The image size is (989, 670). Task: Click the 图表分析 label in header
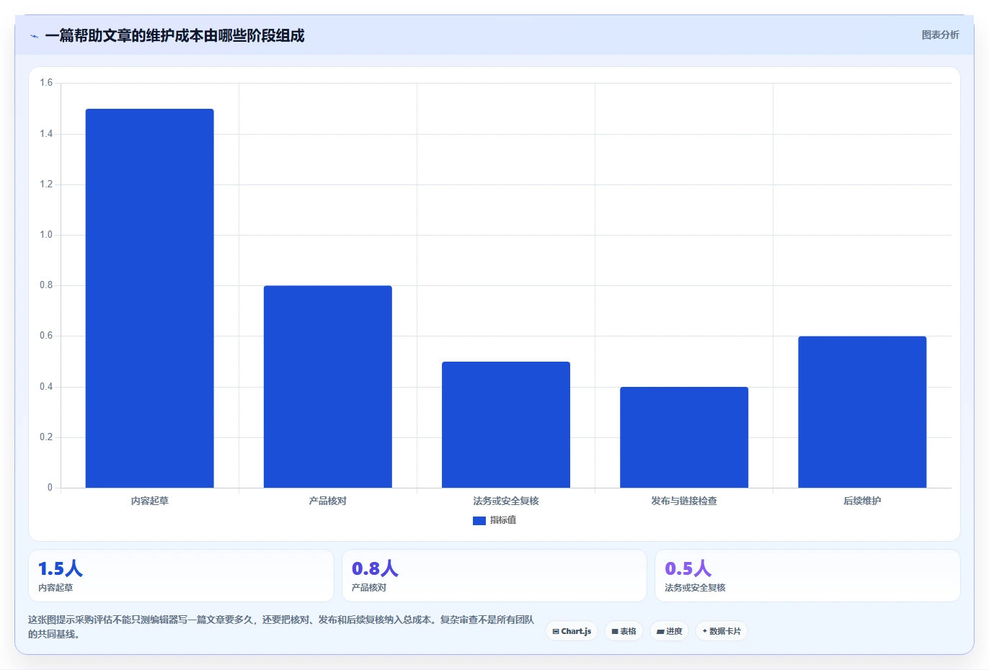[940, 35]
